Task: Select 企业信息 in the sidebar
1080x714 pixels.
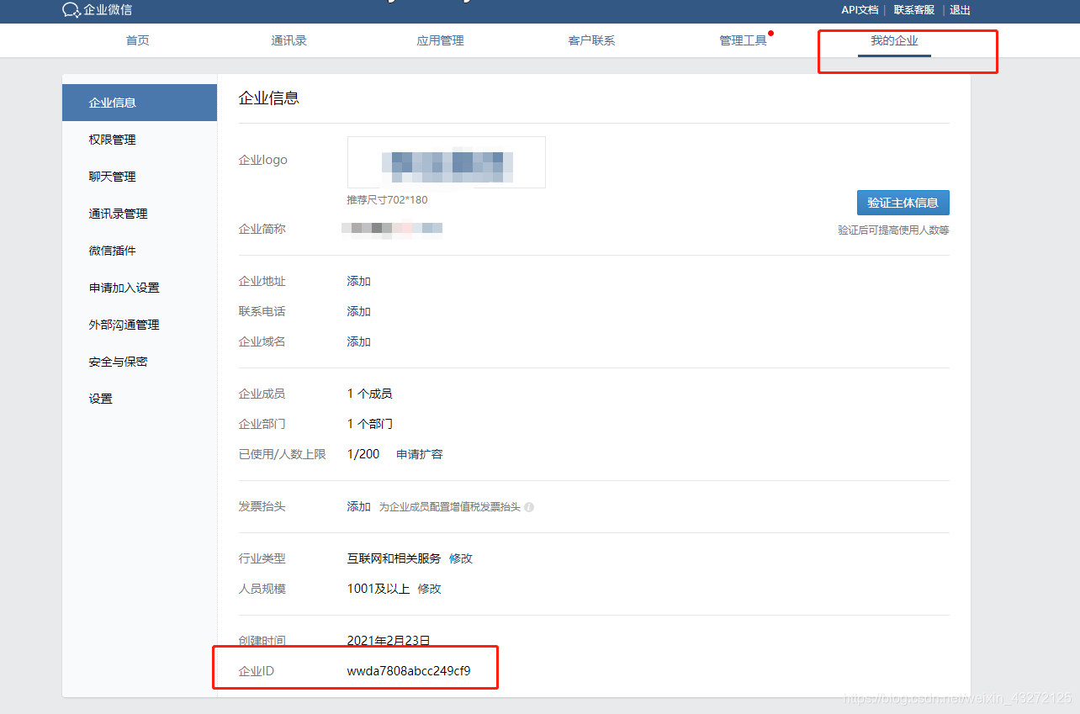Action: pyautogui.click(x=140, y=103)
